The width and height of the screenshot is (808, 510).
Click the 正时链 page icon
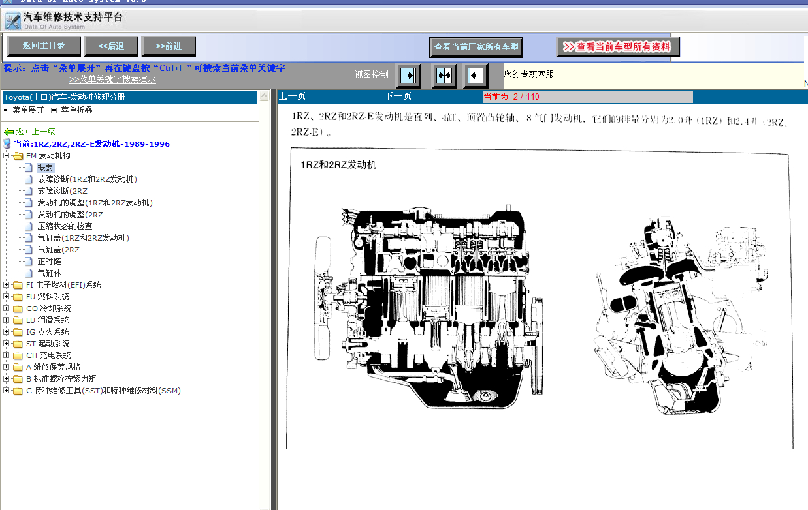click(28, 262)
